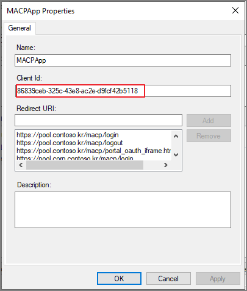Image resolution: width=247 pixels, height=291 pixels.
Task: Click the Client Id field
Action: 123,91
